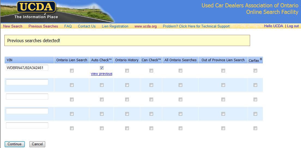Click the Ontario Lien Search column header
The width and height of the screenshot is (301, 148).
pyautogui.click(x=72, y=60)
